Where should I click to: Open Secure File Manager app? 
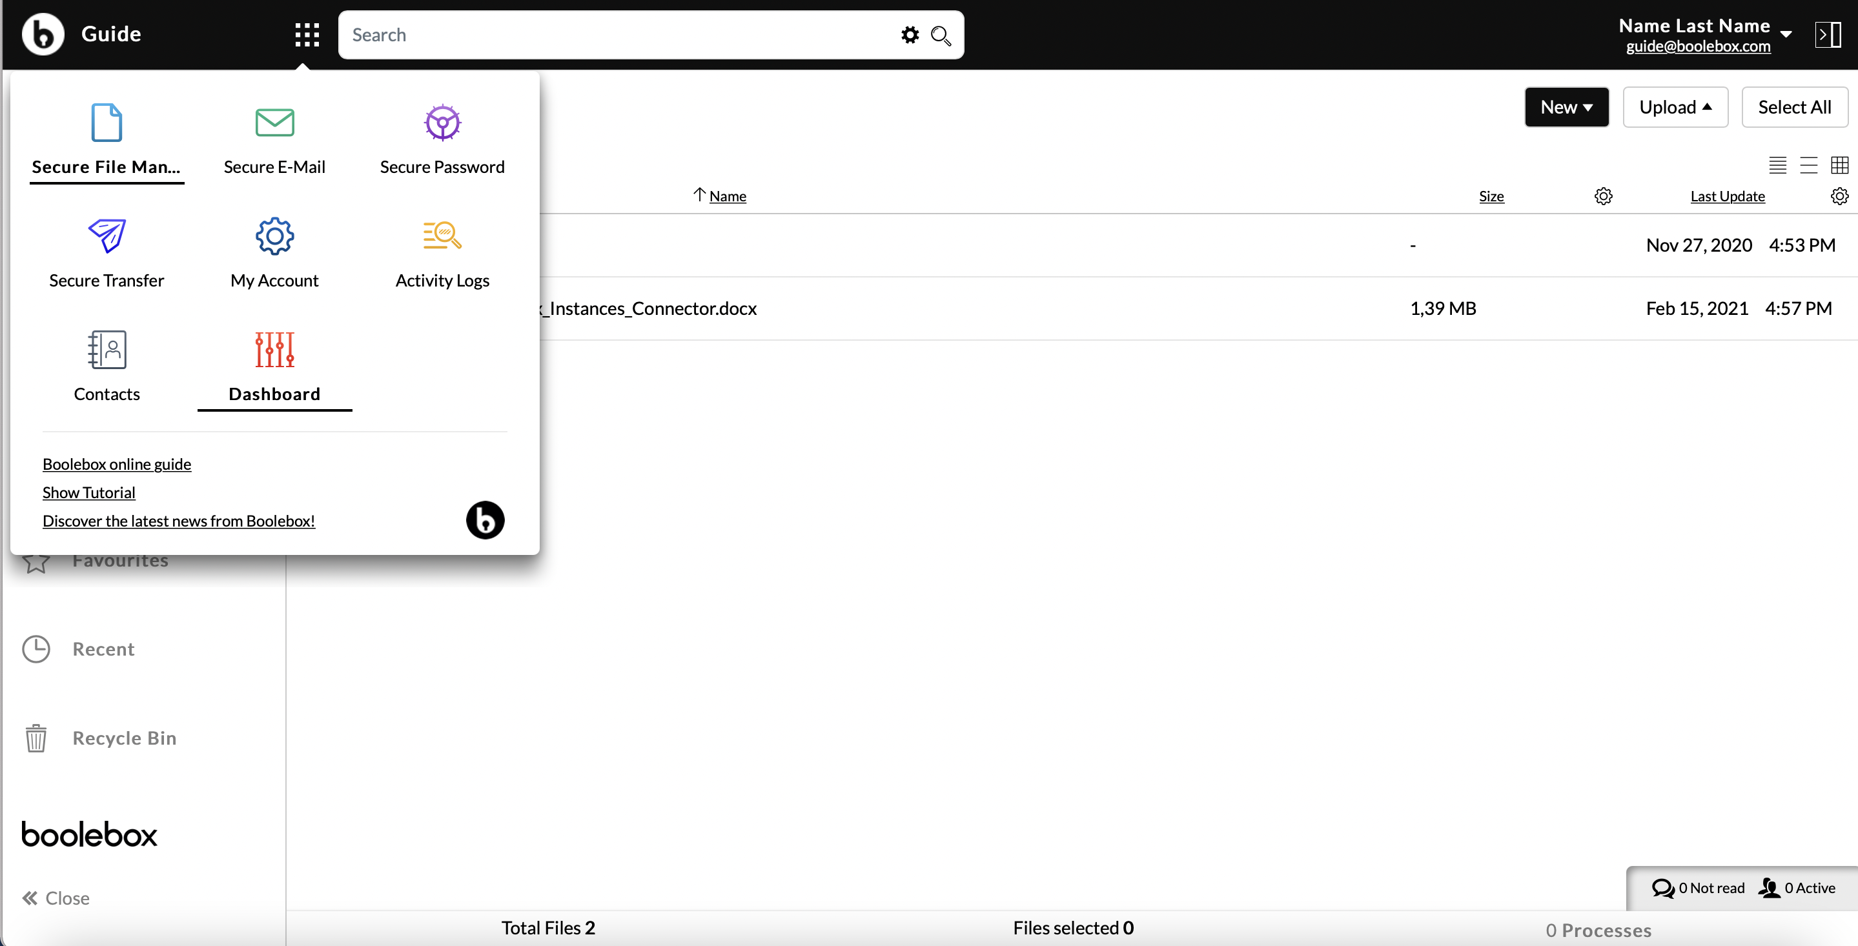pos(106,140)
